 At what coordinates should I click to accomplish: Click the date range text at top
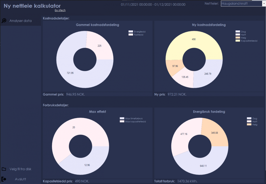153,5
